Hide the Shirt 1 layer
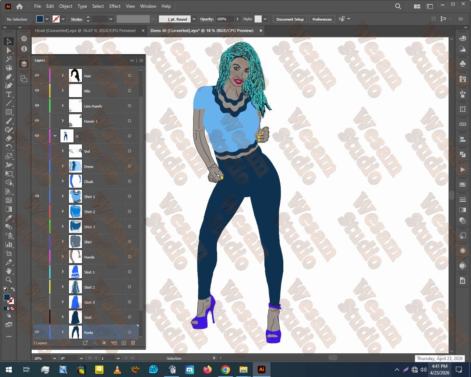Image resolution: width=471 pixels, height=377 pixels. (37, 196)
